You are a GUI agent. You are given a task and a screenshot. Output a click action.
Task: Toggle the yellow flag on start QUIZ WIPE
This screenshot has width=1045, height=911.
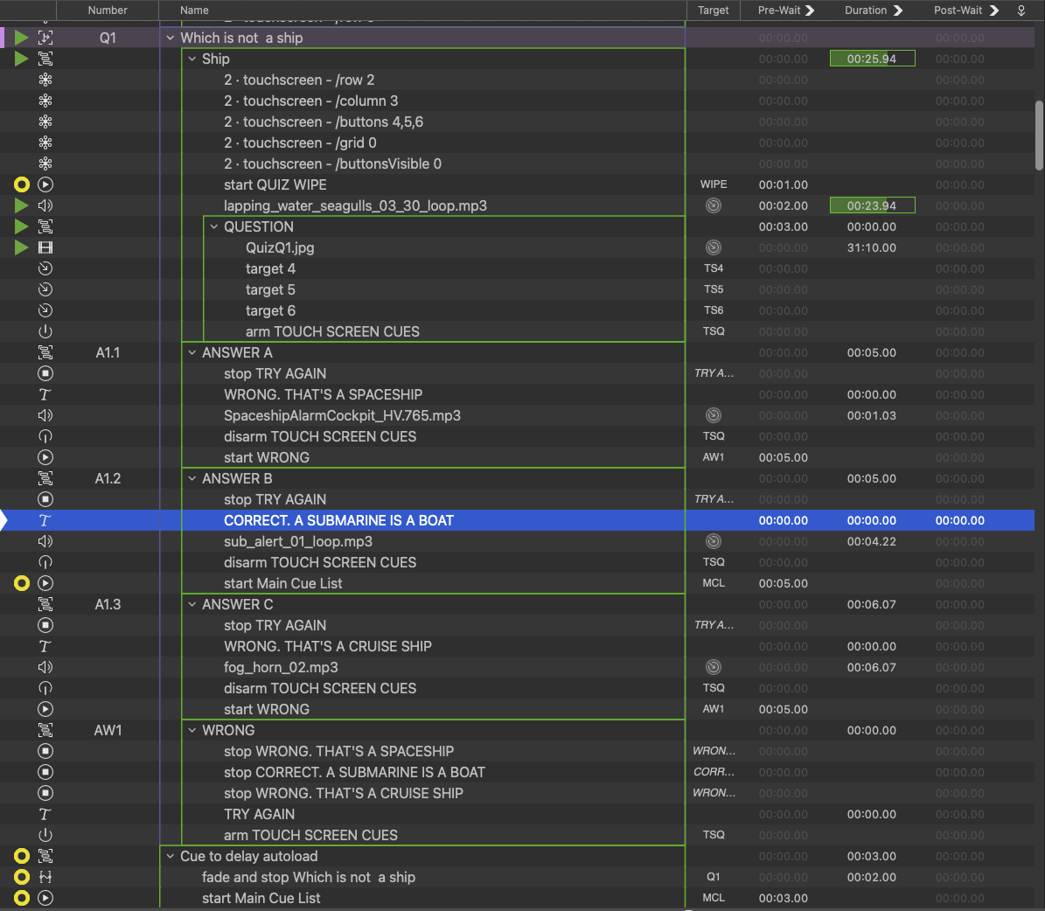click(22, 184)
